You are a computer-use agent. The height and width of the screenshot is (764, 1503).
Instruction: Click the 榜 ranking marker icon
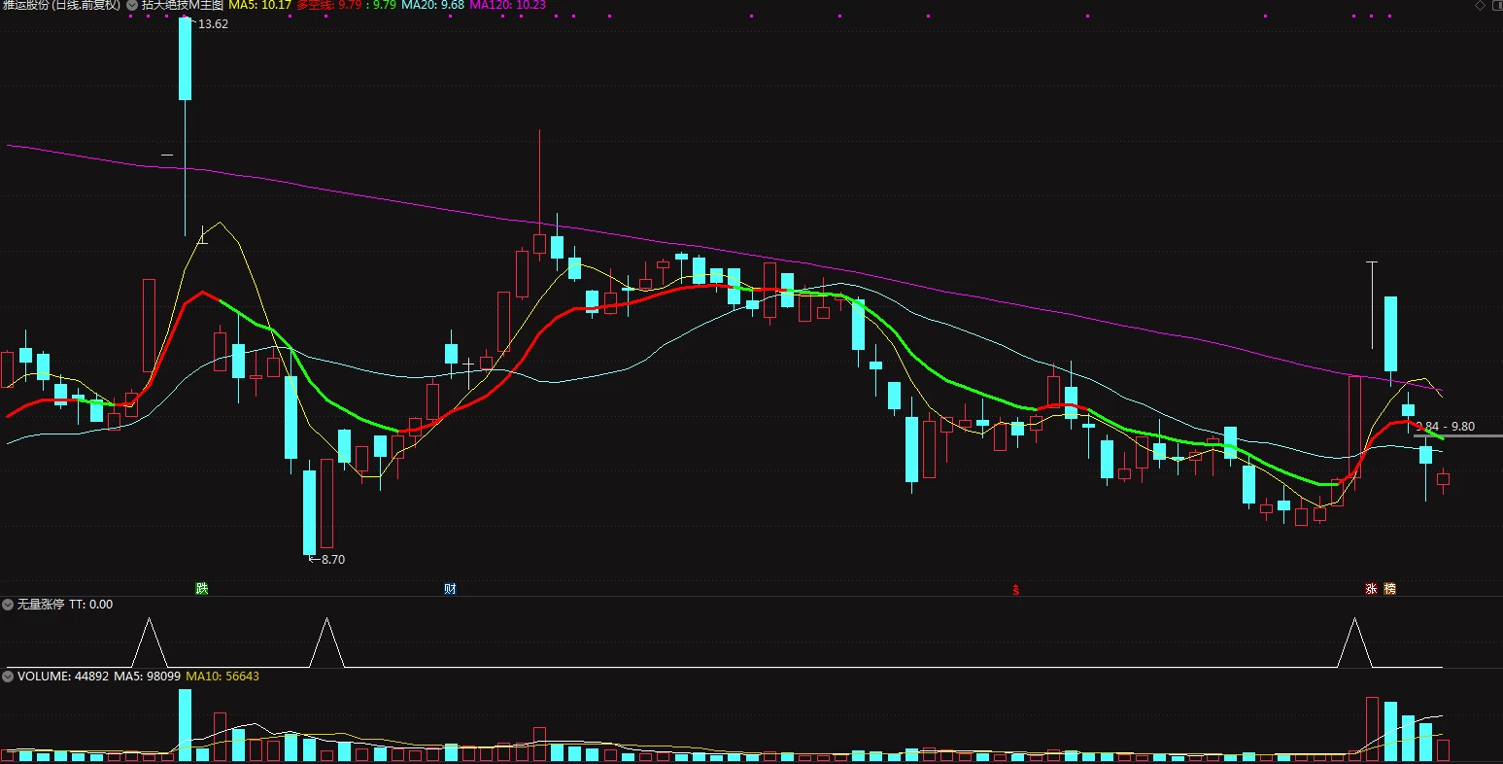[x=1389, y=588]
